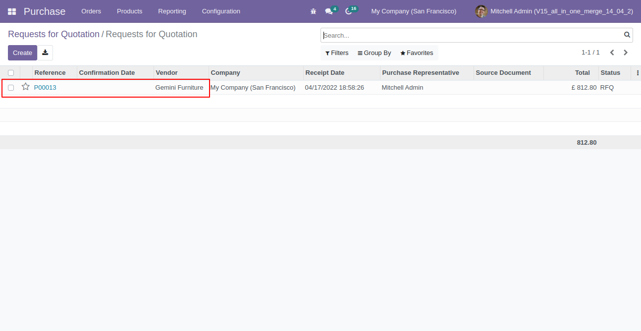Sort by Total column header

pos(571,73)
